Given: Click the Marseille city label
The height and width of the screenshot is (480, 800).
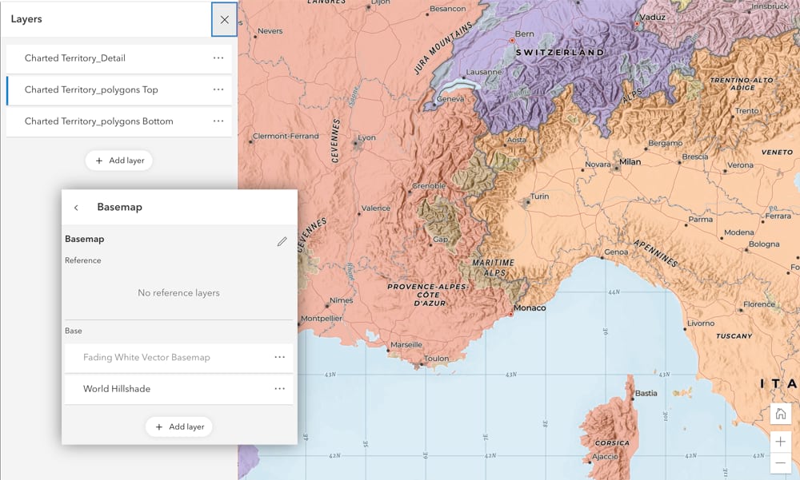Looking at the screenshot, I should 406,345.
